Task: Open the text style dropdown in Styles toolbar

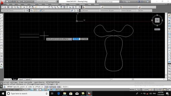Action: tap(99, 7)
